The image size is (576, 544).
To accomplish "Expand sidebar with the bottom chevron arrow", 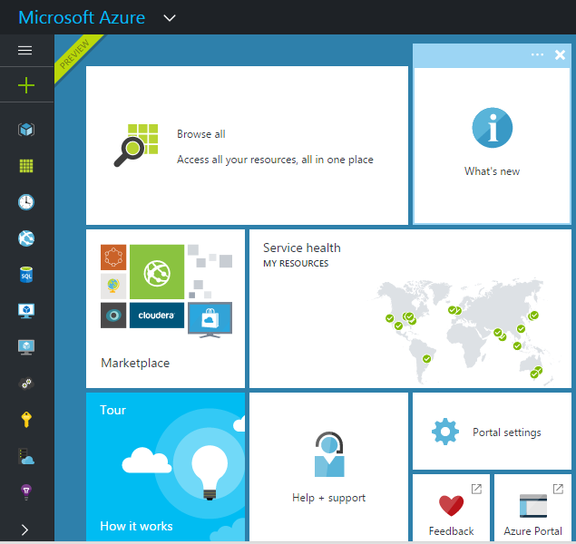I will 24,529.
